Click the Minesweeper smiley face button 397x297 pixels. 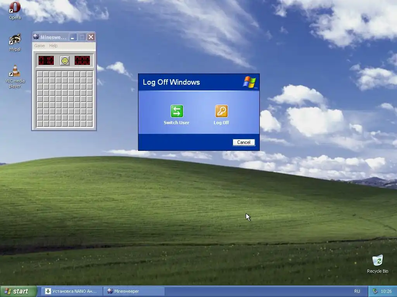point(65,61)
